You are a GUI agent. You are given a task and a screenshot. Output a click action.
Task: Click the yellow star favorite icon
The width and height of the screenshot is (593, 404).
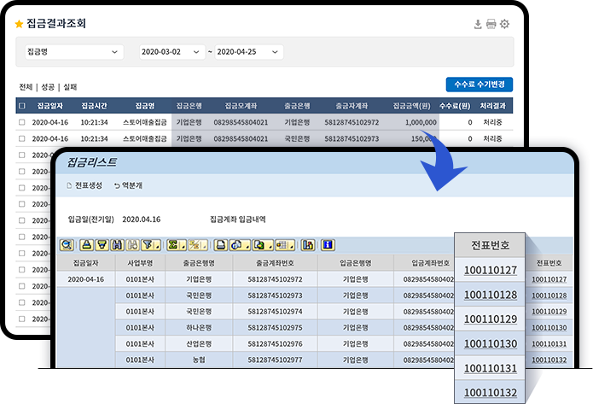pyautogui.click(x=20, y=24)
